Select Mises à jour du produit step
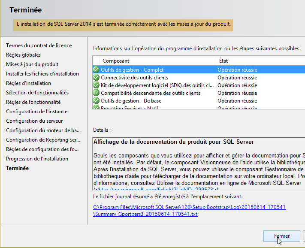This screenshot has width=305, height=248. (32, 64)
